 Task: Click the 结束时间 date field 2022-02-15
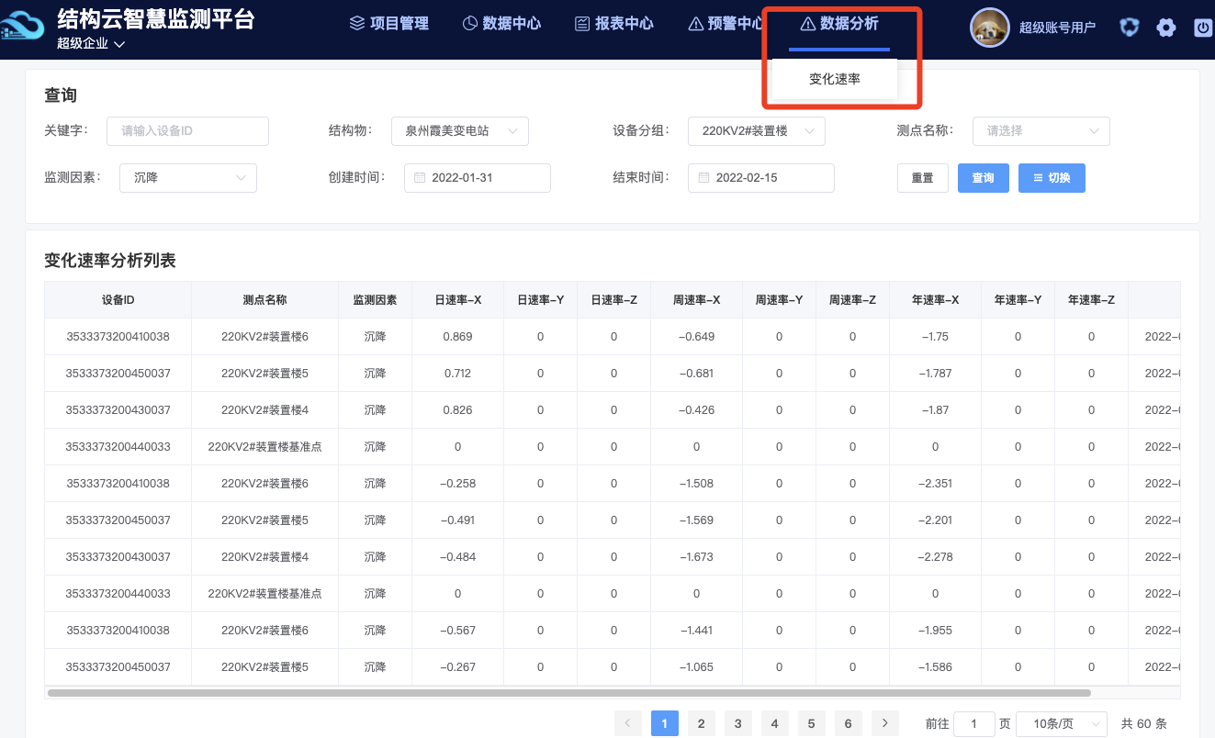coord(761,178)
